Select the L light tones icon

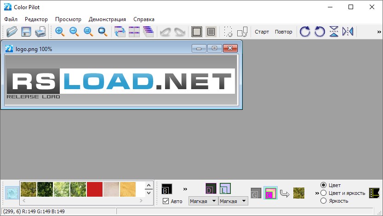[225, 189]
